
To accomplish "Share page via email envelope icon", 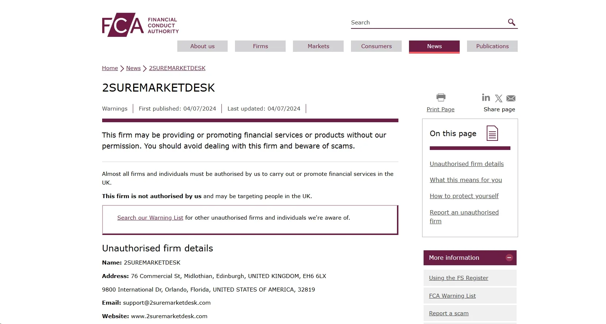I will coord(511,98).
